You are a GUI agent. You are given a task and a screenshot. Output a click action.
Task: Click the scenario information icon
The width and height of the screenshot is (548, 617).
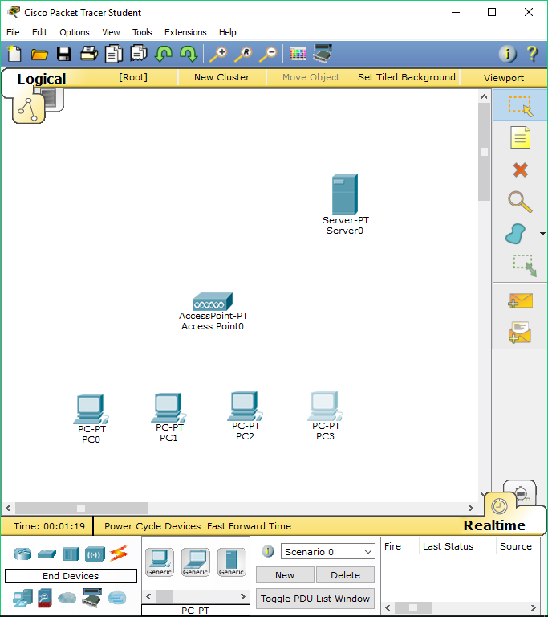pos(268,551)
